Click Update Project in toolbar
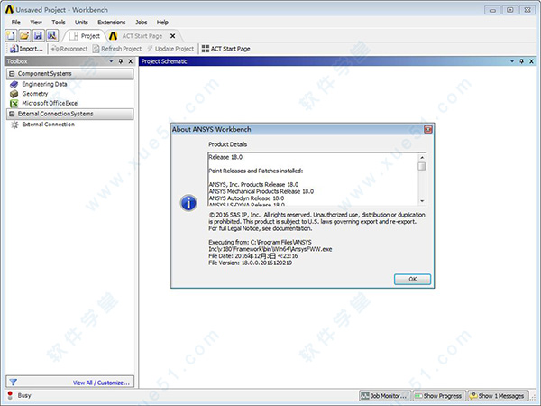The image size is (541, 406). click(170, 49)
